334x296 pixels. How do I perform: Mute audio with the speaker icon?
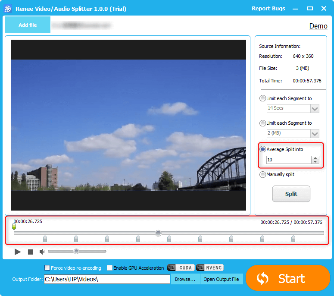(x=42, y=252)
